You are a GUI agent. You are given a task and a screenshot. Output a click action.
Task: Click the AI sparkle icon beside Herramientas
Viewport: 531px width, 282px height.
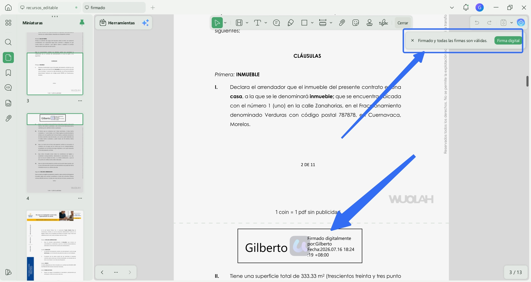[x=145, y=23]
